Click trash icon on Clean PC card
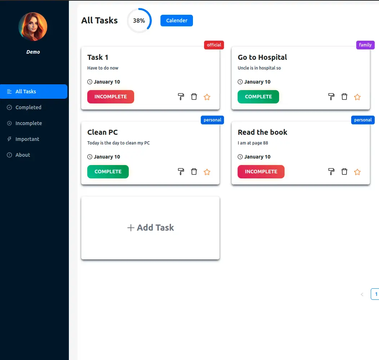This screenshot has height=360, width=379. [x=194, y=172]
